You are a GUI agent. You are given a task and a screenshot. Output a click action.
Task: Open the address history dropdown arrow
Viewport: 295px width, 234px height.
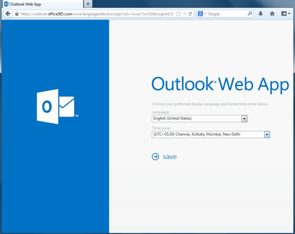[185, 14]
